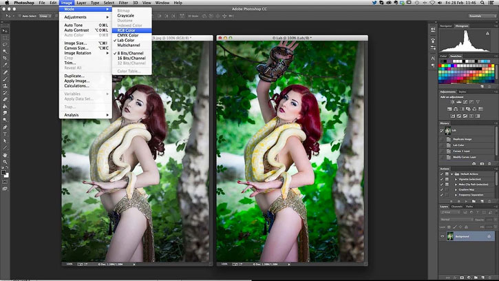The height and width of the screenshot is (281, 499).
Task: Select the Zoom tool in the toolbox
Action: tap(5, 162)
